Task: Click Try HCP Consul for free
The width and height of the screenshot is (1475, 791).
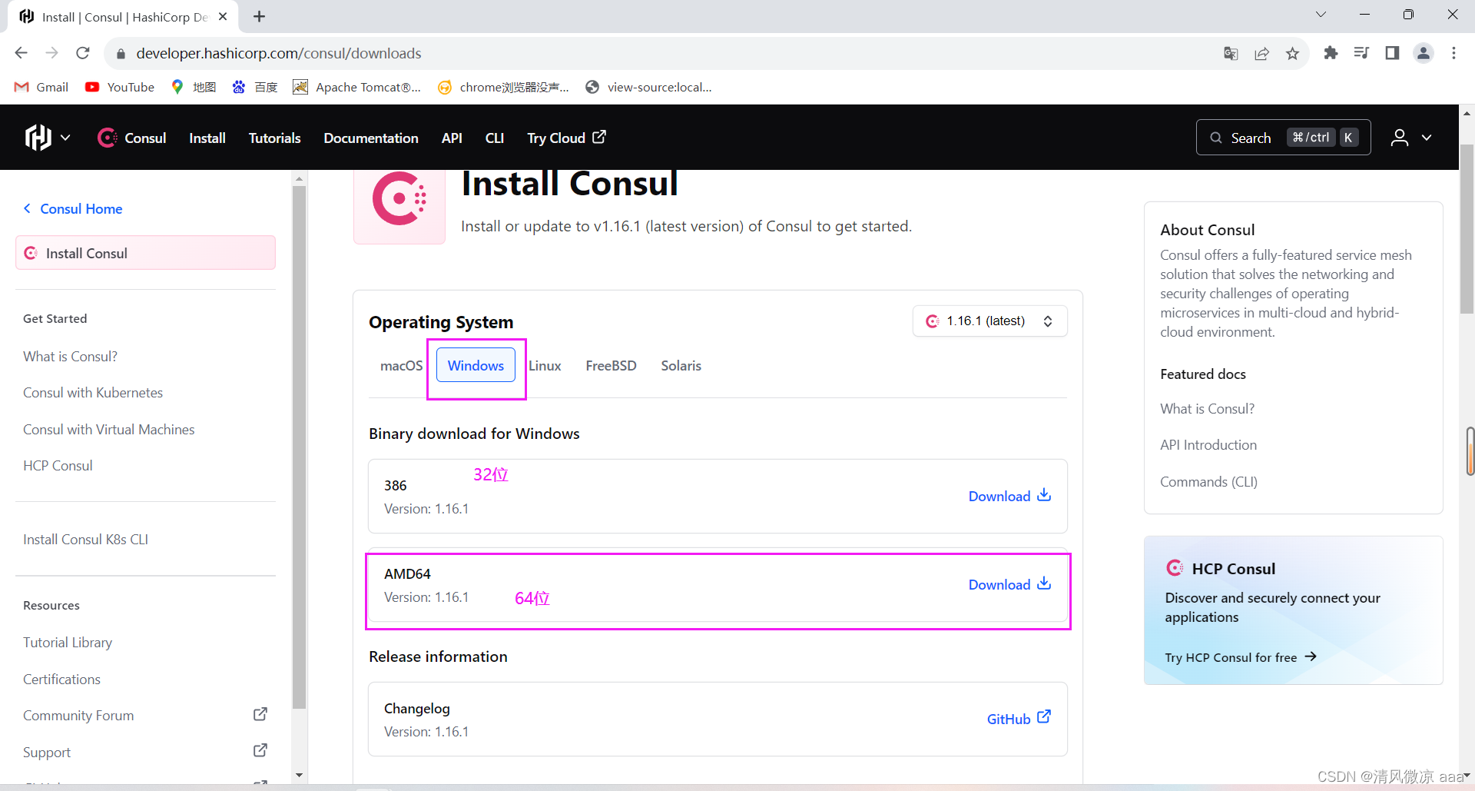Action: 1241,657
